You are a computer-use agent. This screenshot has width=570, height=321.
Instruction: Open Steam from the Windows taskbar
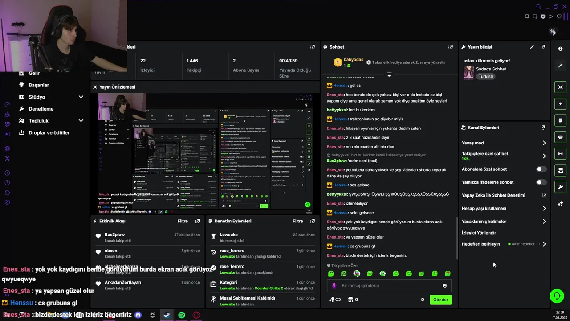[167, 315]
